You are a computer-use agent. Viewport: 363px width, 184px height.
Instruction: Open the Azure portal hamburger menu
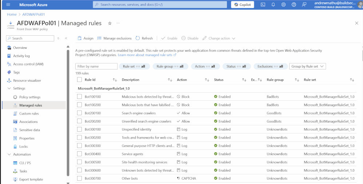click(x=8, y=5)
